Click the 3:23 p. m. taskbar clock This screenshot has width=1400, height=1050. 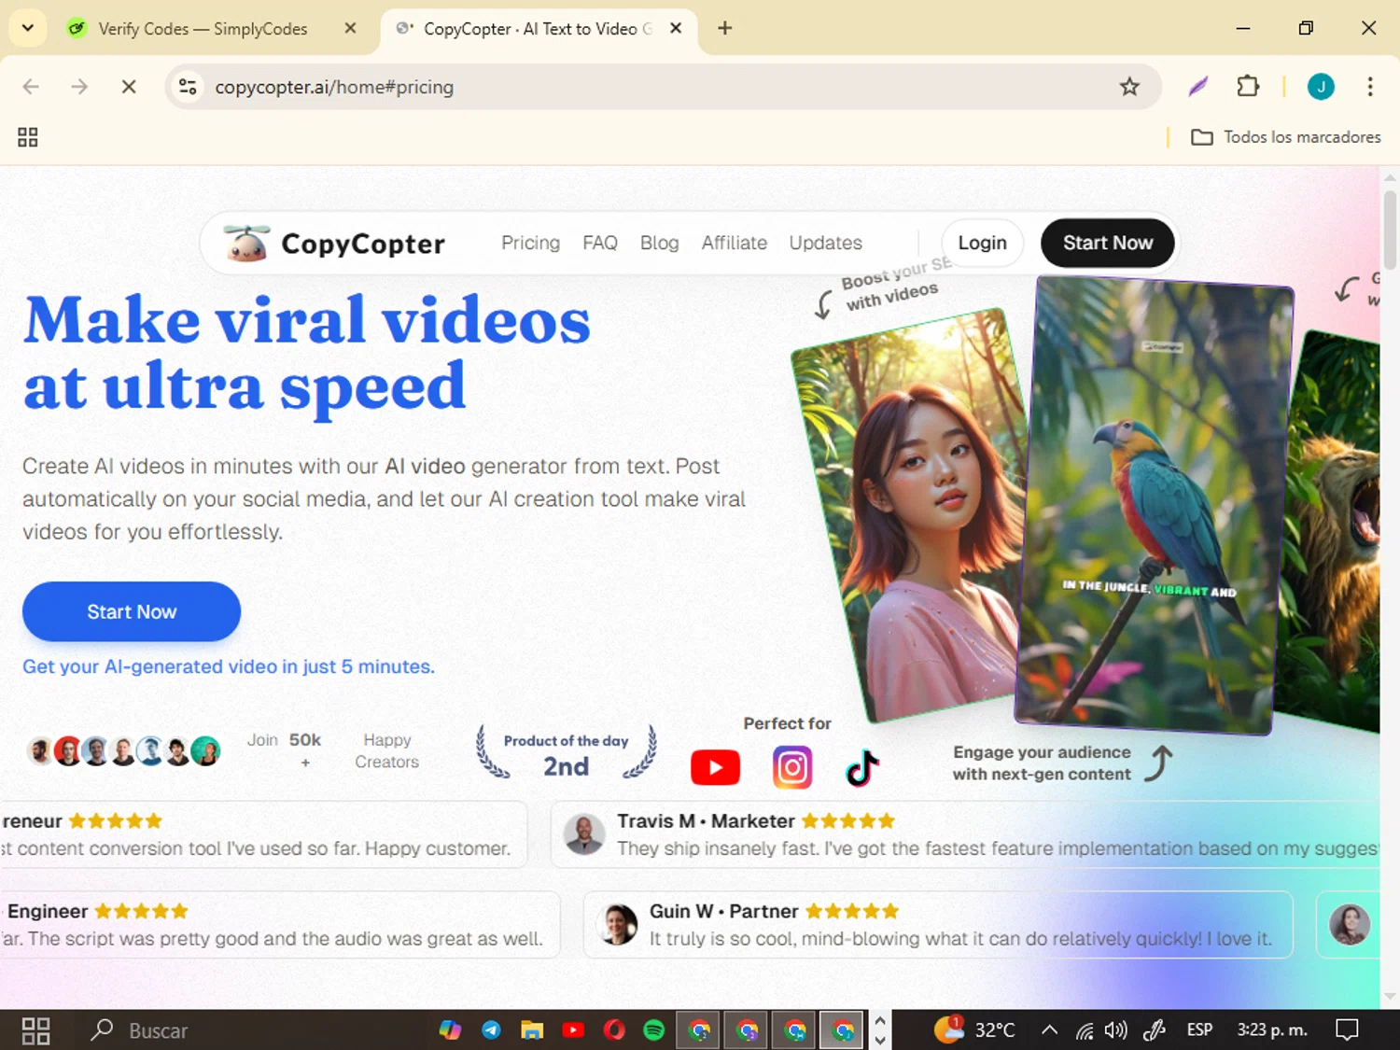coord(1272,1029)
